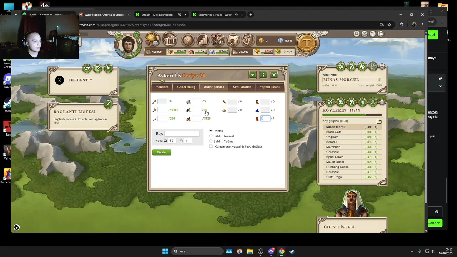Select Saldırı: Normal radio option
The image size is (457, 257).
point(211,136)
